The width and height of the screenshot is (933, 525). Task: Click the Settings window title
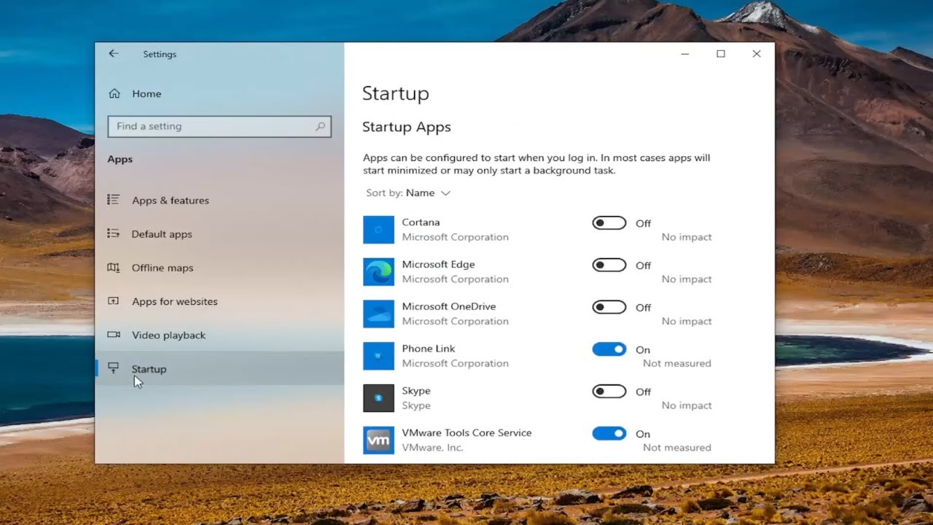click(160, 54)
